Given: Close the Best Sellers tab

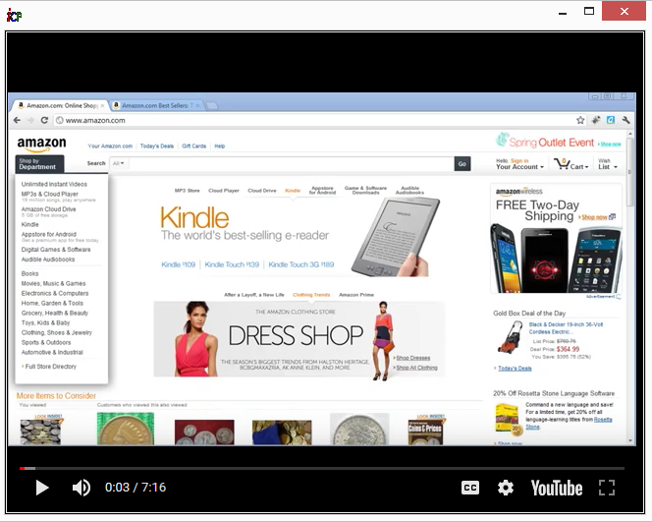Looking at the screenshot, I should pos(198,106).
